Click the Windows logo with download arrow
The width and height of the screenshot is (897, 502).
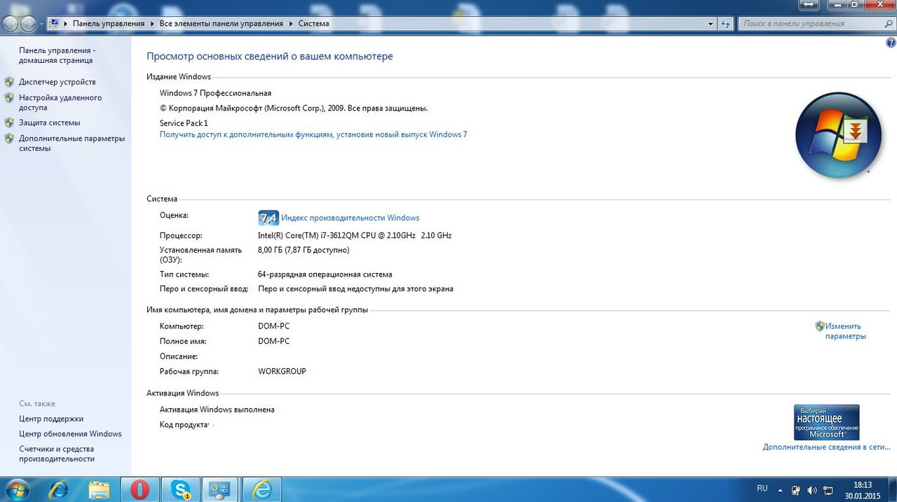[838, 135]
